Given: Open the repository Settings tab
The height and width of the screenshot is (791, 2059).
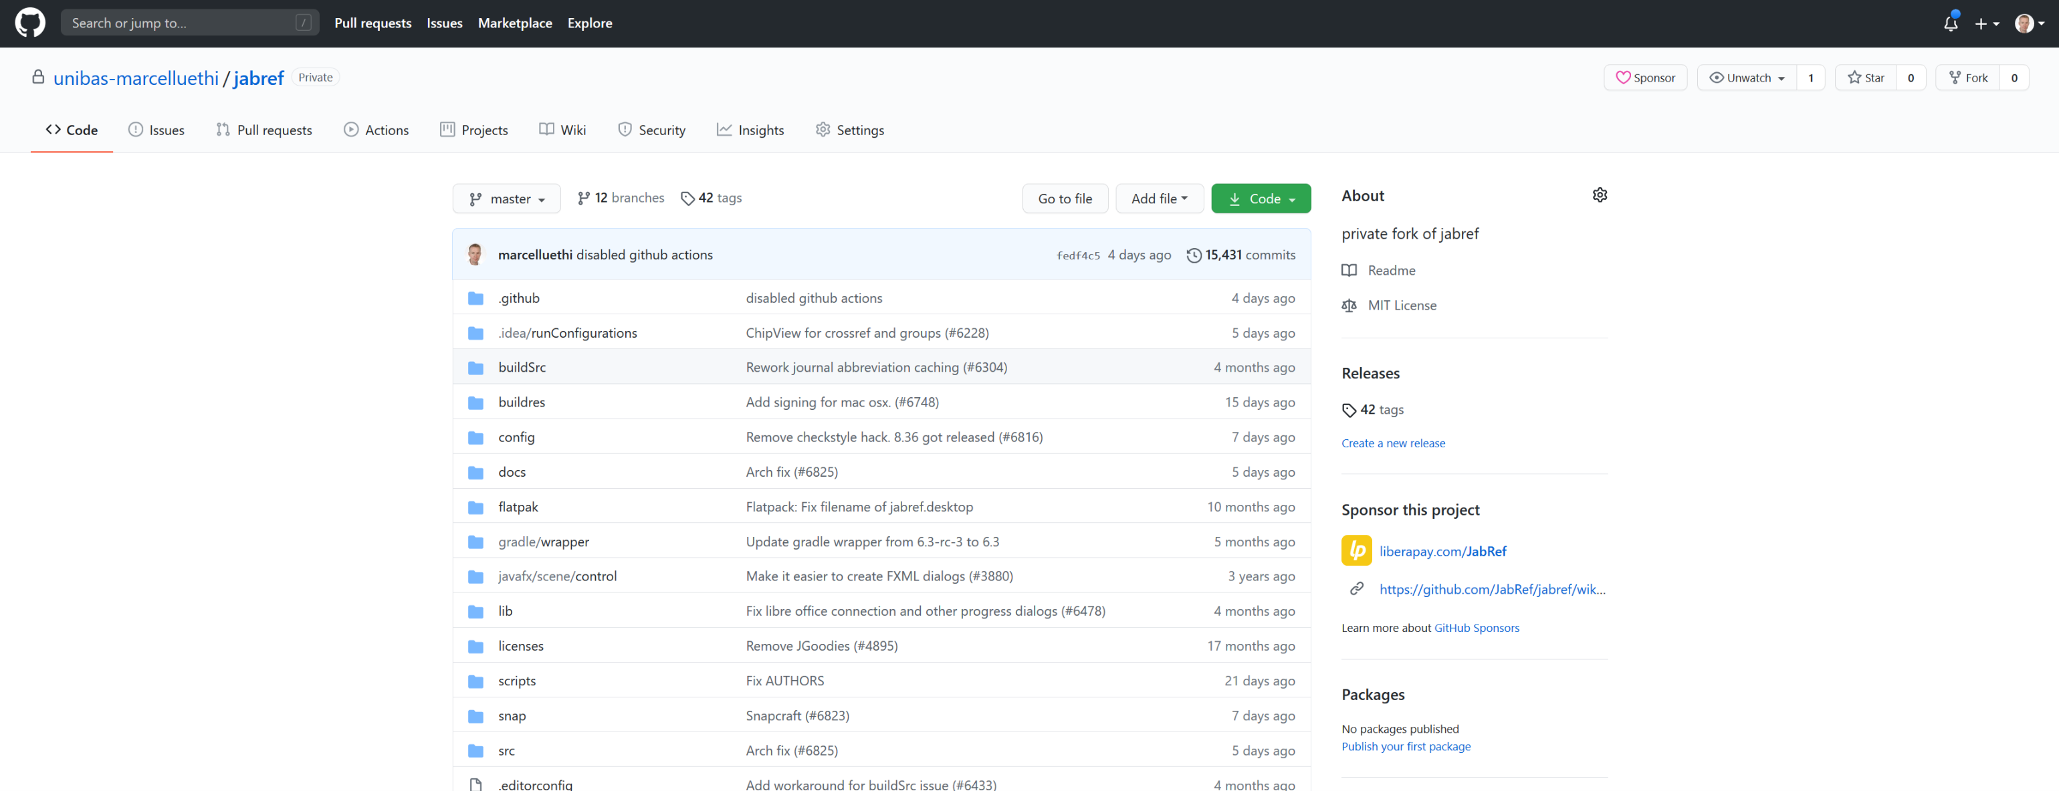Looking at the screenshot, I should 850,130.
